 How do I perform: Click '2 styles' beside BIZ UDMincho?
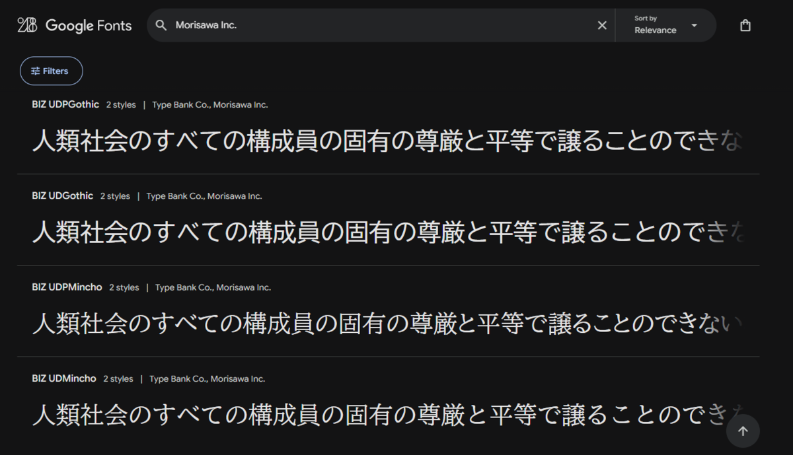coord(118,379)
